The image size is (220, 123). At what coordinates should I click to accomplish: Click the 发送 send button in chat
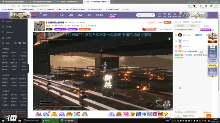tap(209, 117)
